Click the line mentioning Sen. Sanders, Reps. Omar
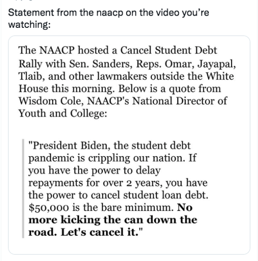This screenshot has height=261, width=258. (127, 64)
